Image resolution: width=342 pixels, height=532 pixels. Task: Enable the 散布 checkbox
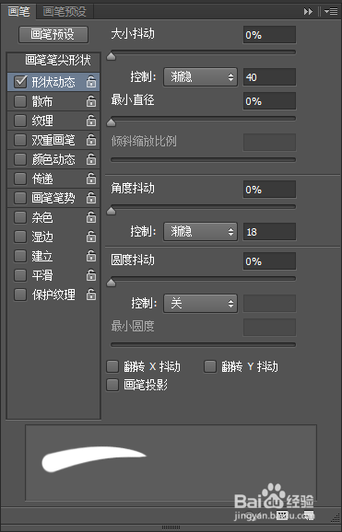pos(20,101)
